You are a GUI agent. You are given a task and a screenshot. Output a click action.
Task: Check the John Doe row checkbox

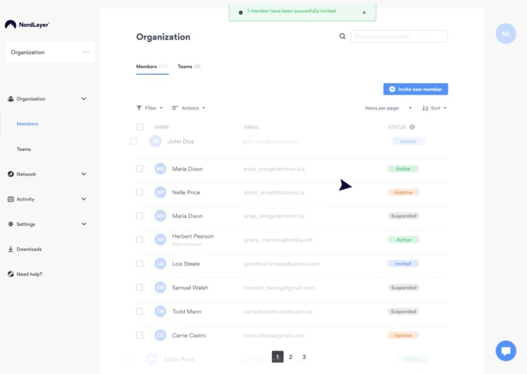(133, 141)
